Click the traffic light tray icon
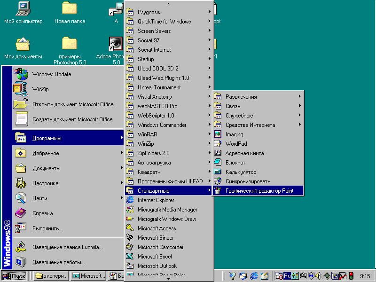The width and height of the screenshot is (376, 282). [x=351, y=276]
